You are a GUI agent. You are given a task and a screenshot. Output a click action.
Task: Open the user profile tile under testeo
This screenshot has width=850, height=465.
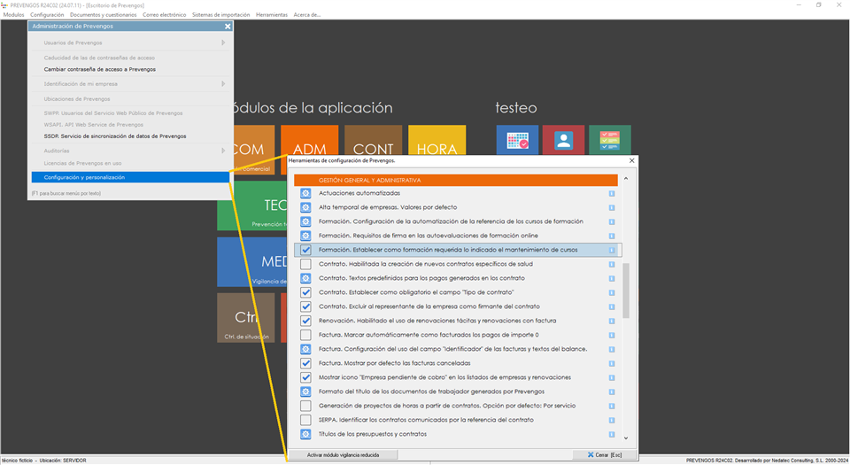563,142
